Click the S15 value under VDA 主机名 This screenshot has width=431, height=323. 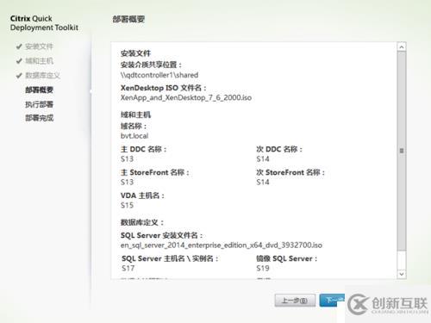[127, 205]
